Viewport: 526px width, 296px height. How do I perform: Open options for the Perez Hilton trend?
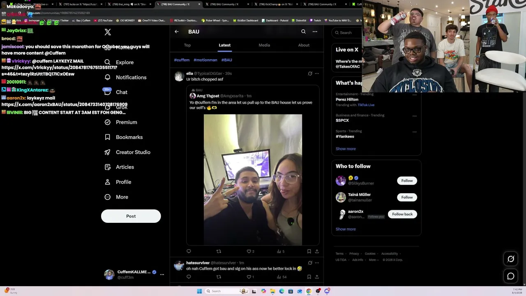point(414,95)
